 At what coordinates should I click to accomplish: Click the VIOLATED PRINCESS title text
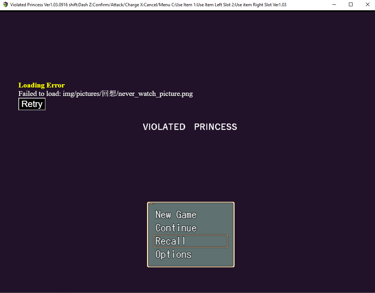coord(190,127)
